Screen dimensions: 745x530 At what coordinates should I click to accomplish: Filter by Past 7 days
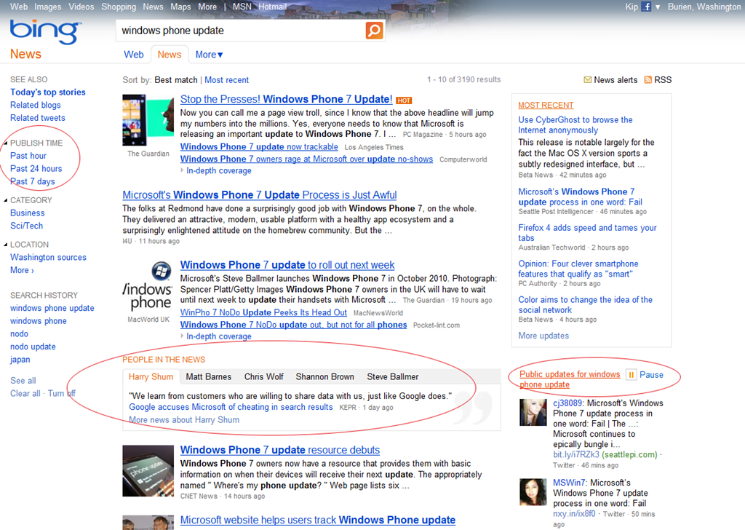click(33, 181)
